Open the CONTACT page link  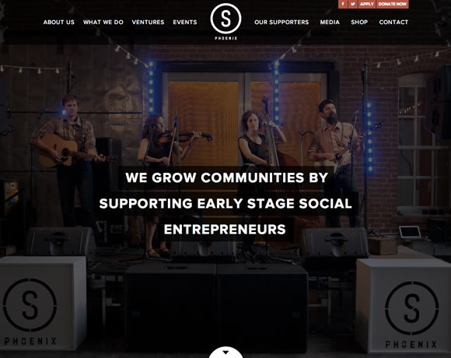[393, 22]
